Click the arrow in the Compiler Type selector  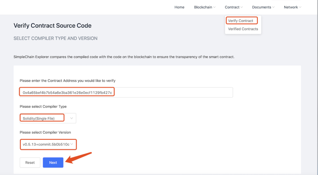[x=72, y=118]
